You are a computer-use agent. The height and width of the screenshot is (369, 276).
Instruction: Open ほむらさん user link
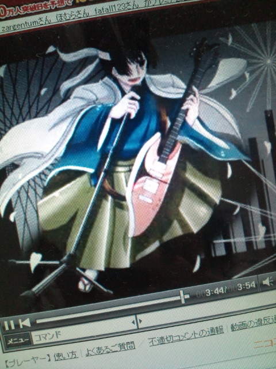tap(73, 16)
